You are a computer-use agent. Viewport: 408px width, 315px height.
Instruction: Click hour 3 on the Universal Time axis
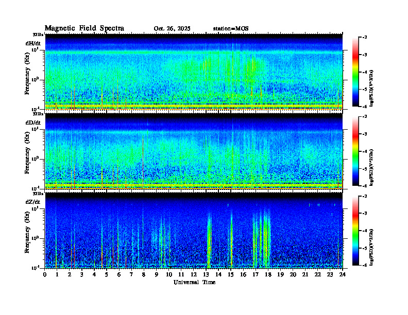(82, 275)
